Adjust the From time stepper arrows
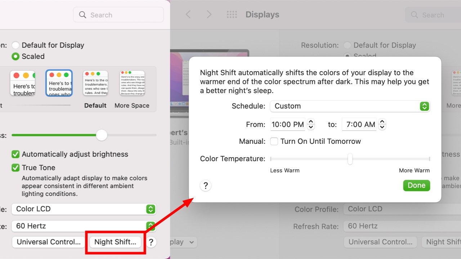Viewport: 461px width, 259px height. pyautogui.click(x=311, y=124)
